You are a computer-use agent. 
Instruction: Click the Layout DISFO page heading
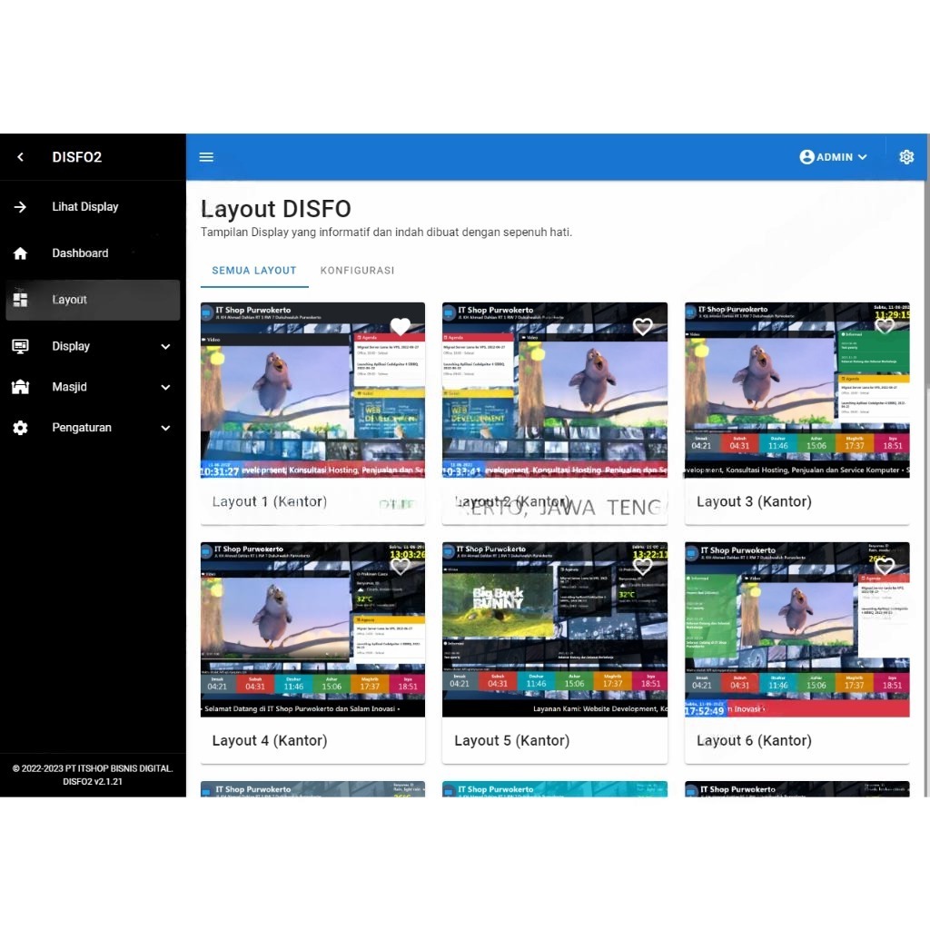click(276, 209)
